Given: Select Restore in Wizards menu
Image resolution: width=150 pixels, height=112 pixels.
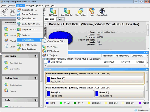Looking at the screenshot, I should (x=30, y=35).
